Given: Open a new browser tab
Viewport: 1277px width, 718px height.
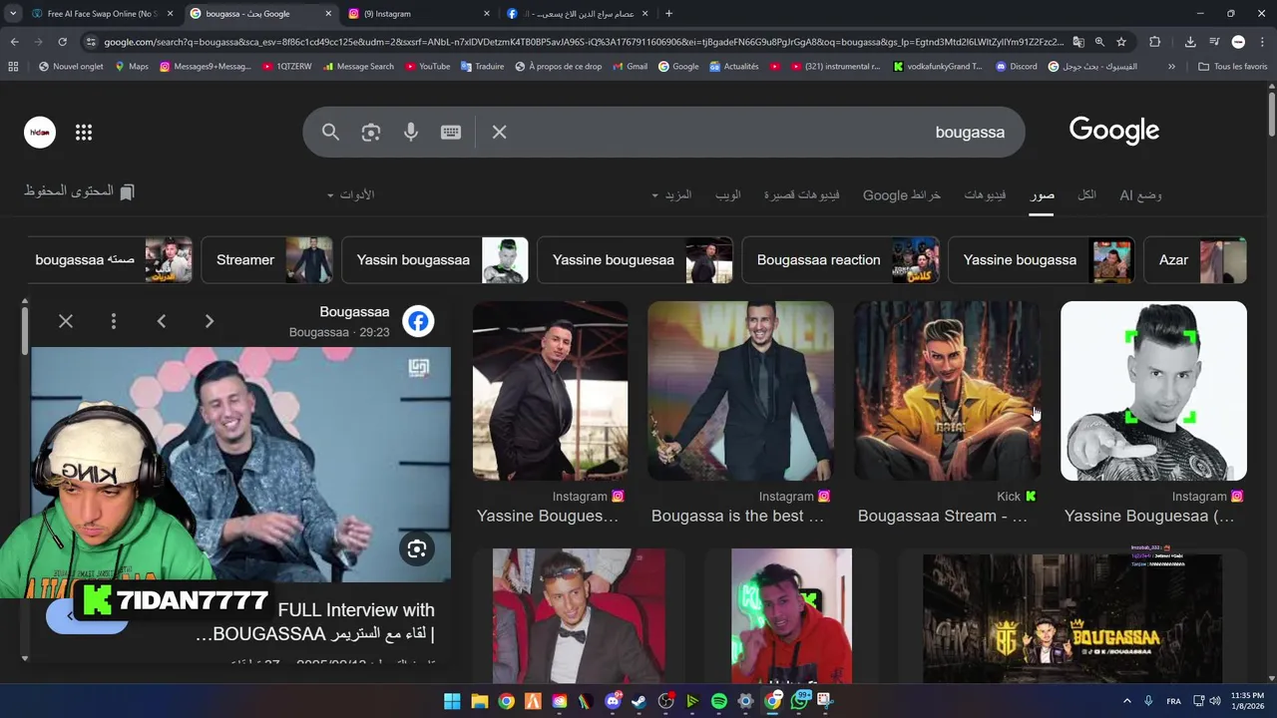Looking at the screenshot, I should 668,14.
